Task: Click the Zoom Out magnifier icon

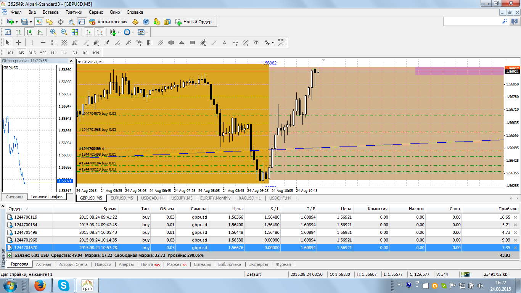Action: click(x=64, y=32)
